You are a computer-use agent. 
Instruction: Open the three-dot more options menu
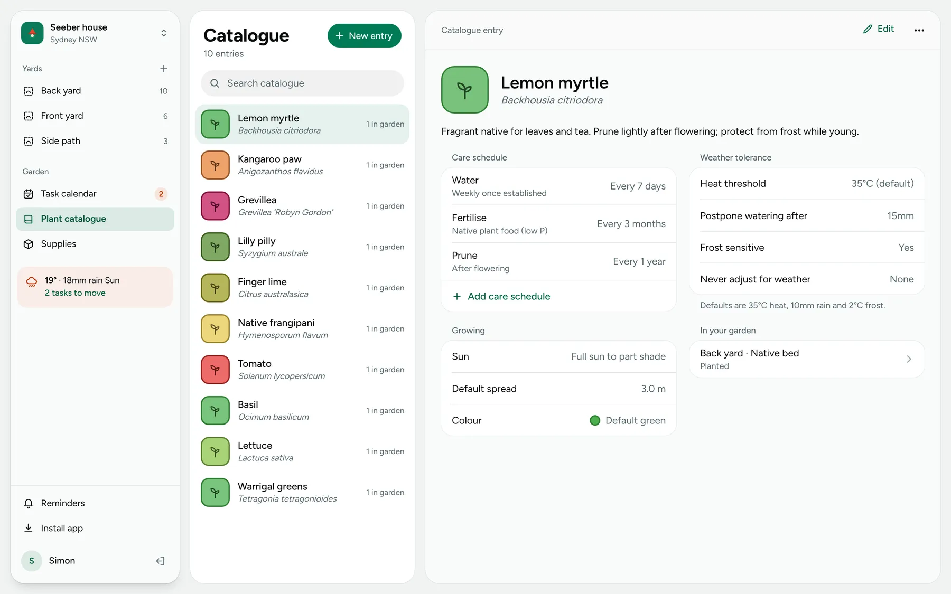919,30
